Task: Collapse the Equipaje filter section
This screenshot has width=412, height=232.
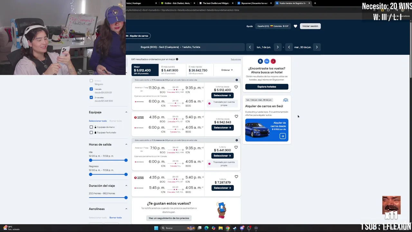Action: coord(126,112)
